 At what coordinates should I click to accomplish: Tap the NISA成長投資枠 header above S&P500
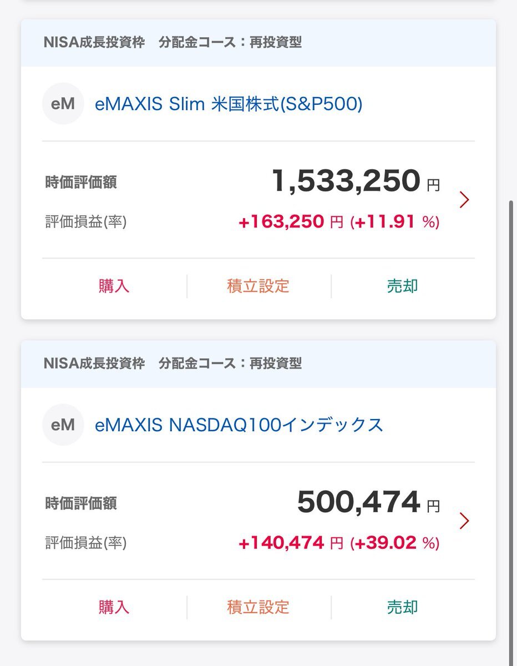pyautogui.click(x=94, y=43)
